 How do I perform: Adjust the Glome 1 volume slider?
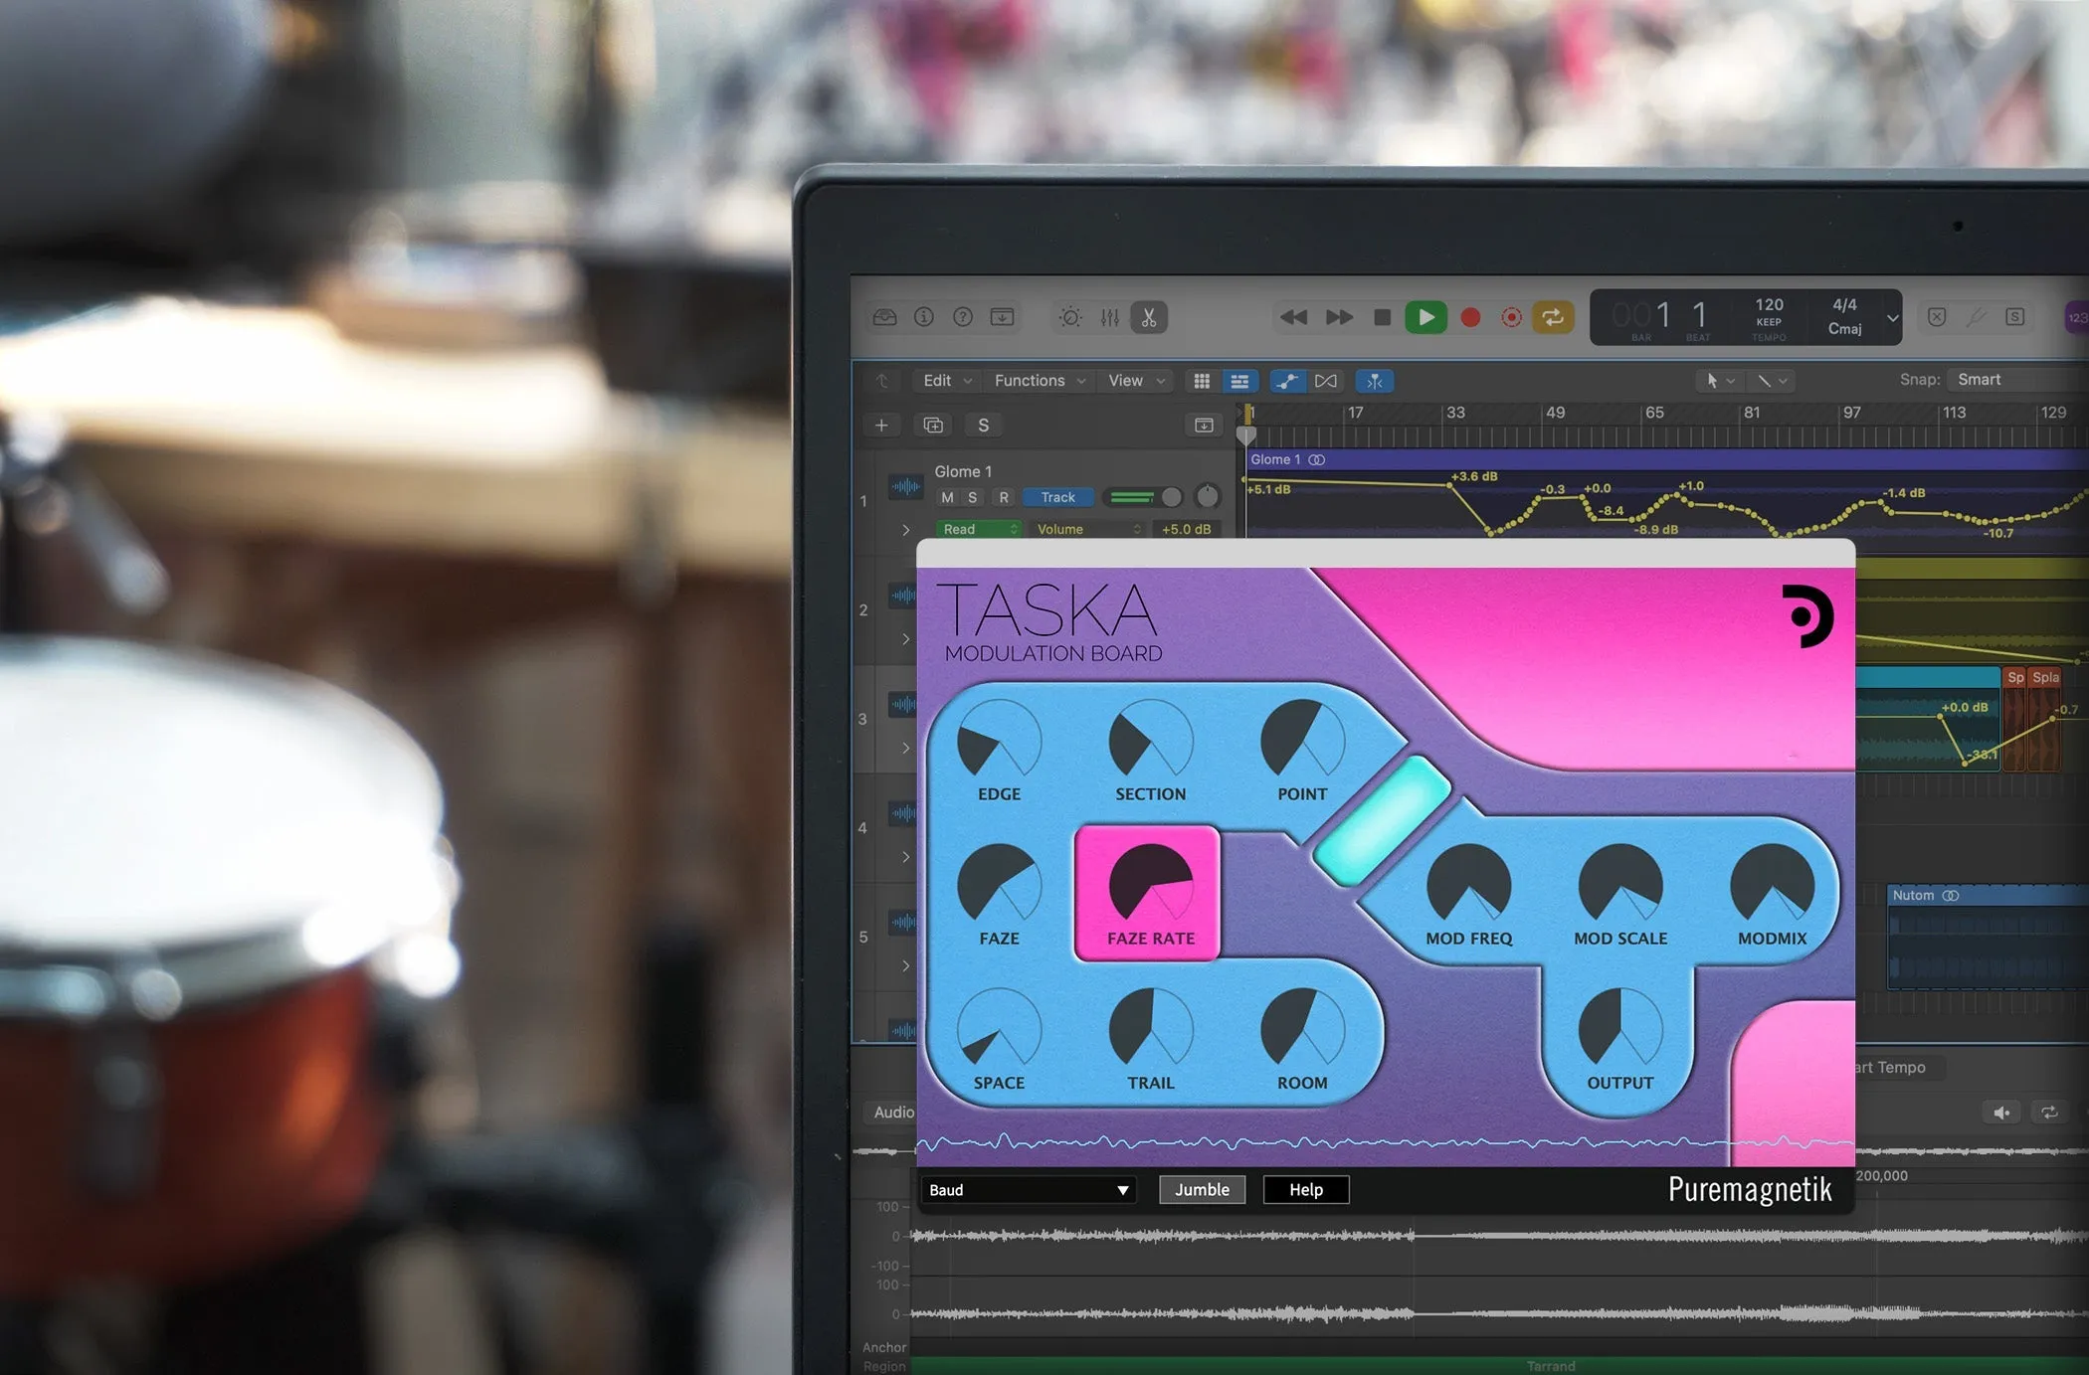coord(1143,497)
